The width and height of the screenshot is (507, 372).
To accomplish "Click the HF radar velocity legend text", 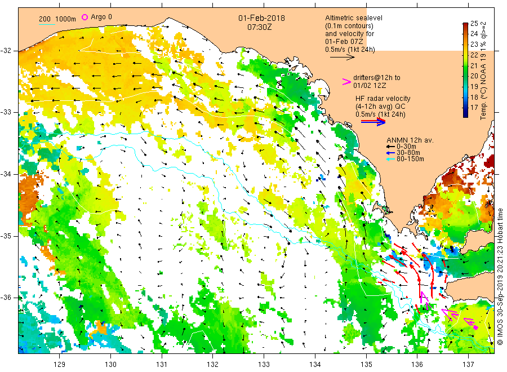I will click(383, 98).
